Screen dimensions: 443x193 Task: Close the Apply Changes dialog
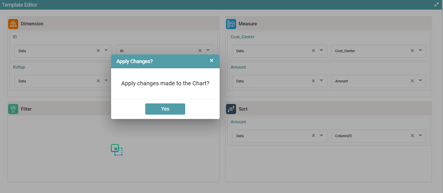click(212, 60)
